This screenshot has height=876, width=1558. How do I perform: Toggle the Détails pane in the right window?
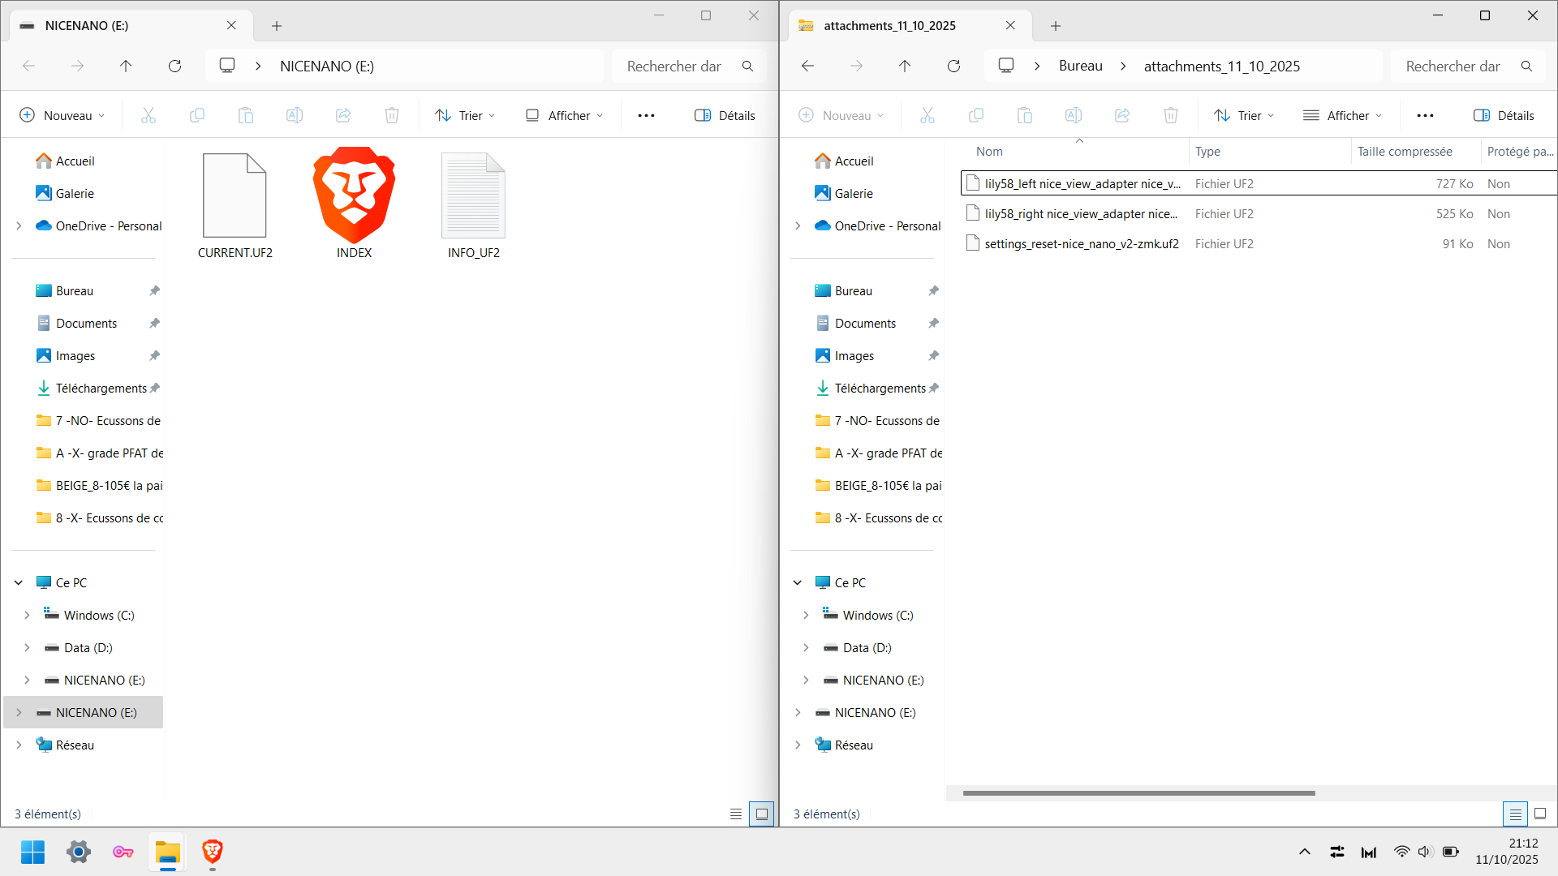tap(1504, 115)
